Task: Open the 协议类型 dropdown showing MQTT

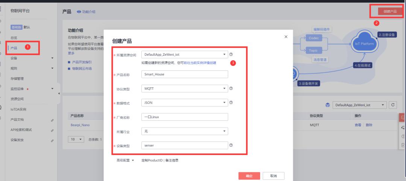Action: (x=185, y=88)
